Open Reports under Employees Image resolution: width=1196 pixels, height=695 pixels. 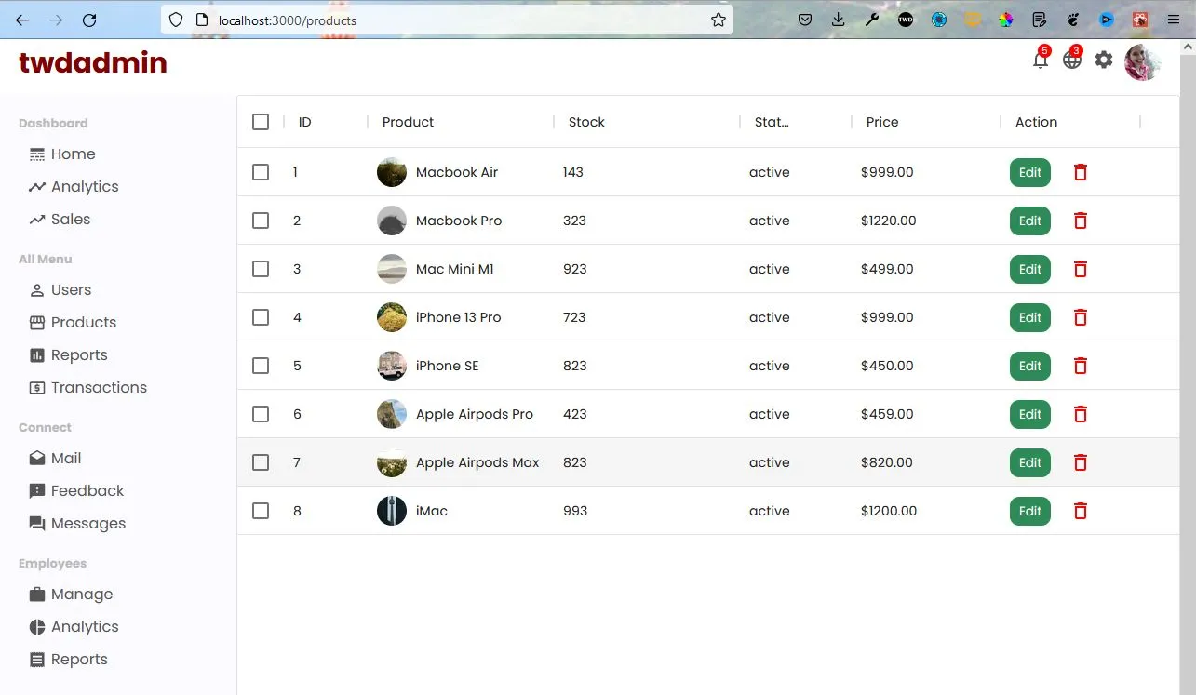point(68,660)
